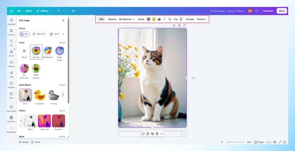Go to Canva home icon
295x151 pixels.
(11, 11)
